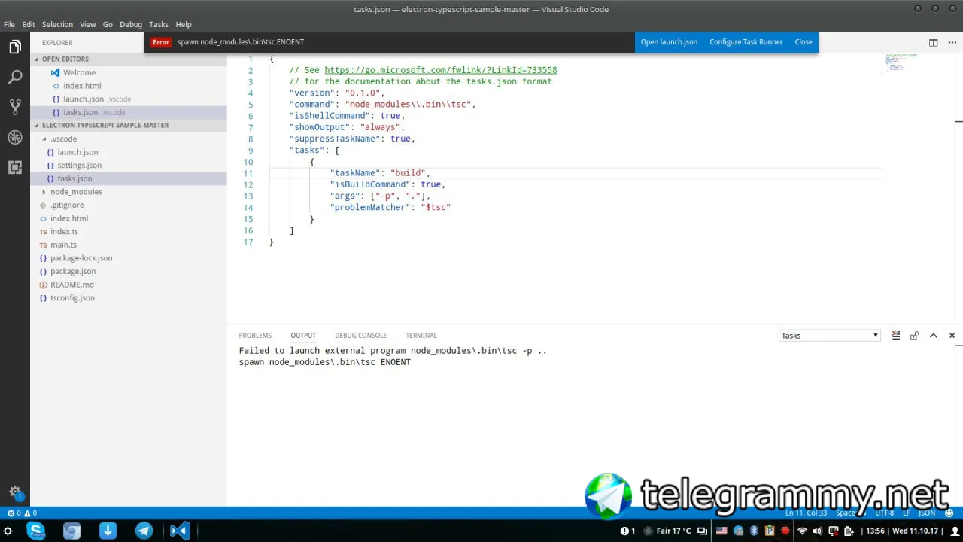Change LF line ending in status bar

point(907,513)
